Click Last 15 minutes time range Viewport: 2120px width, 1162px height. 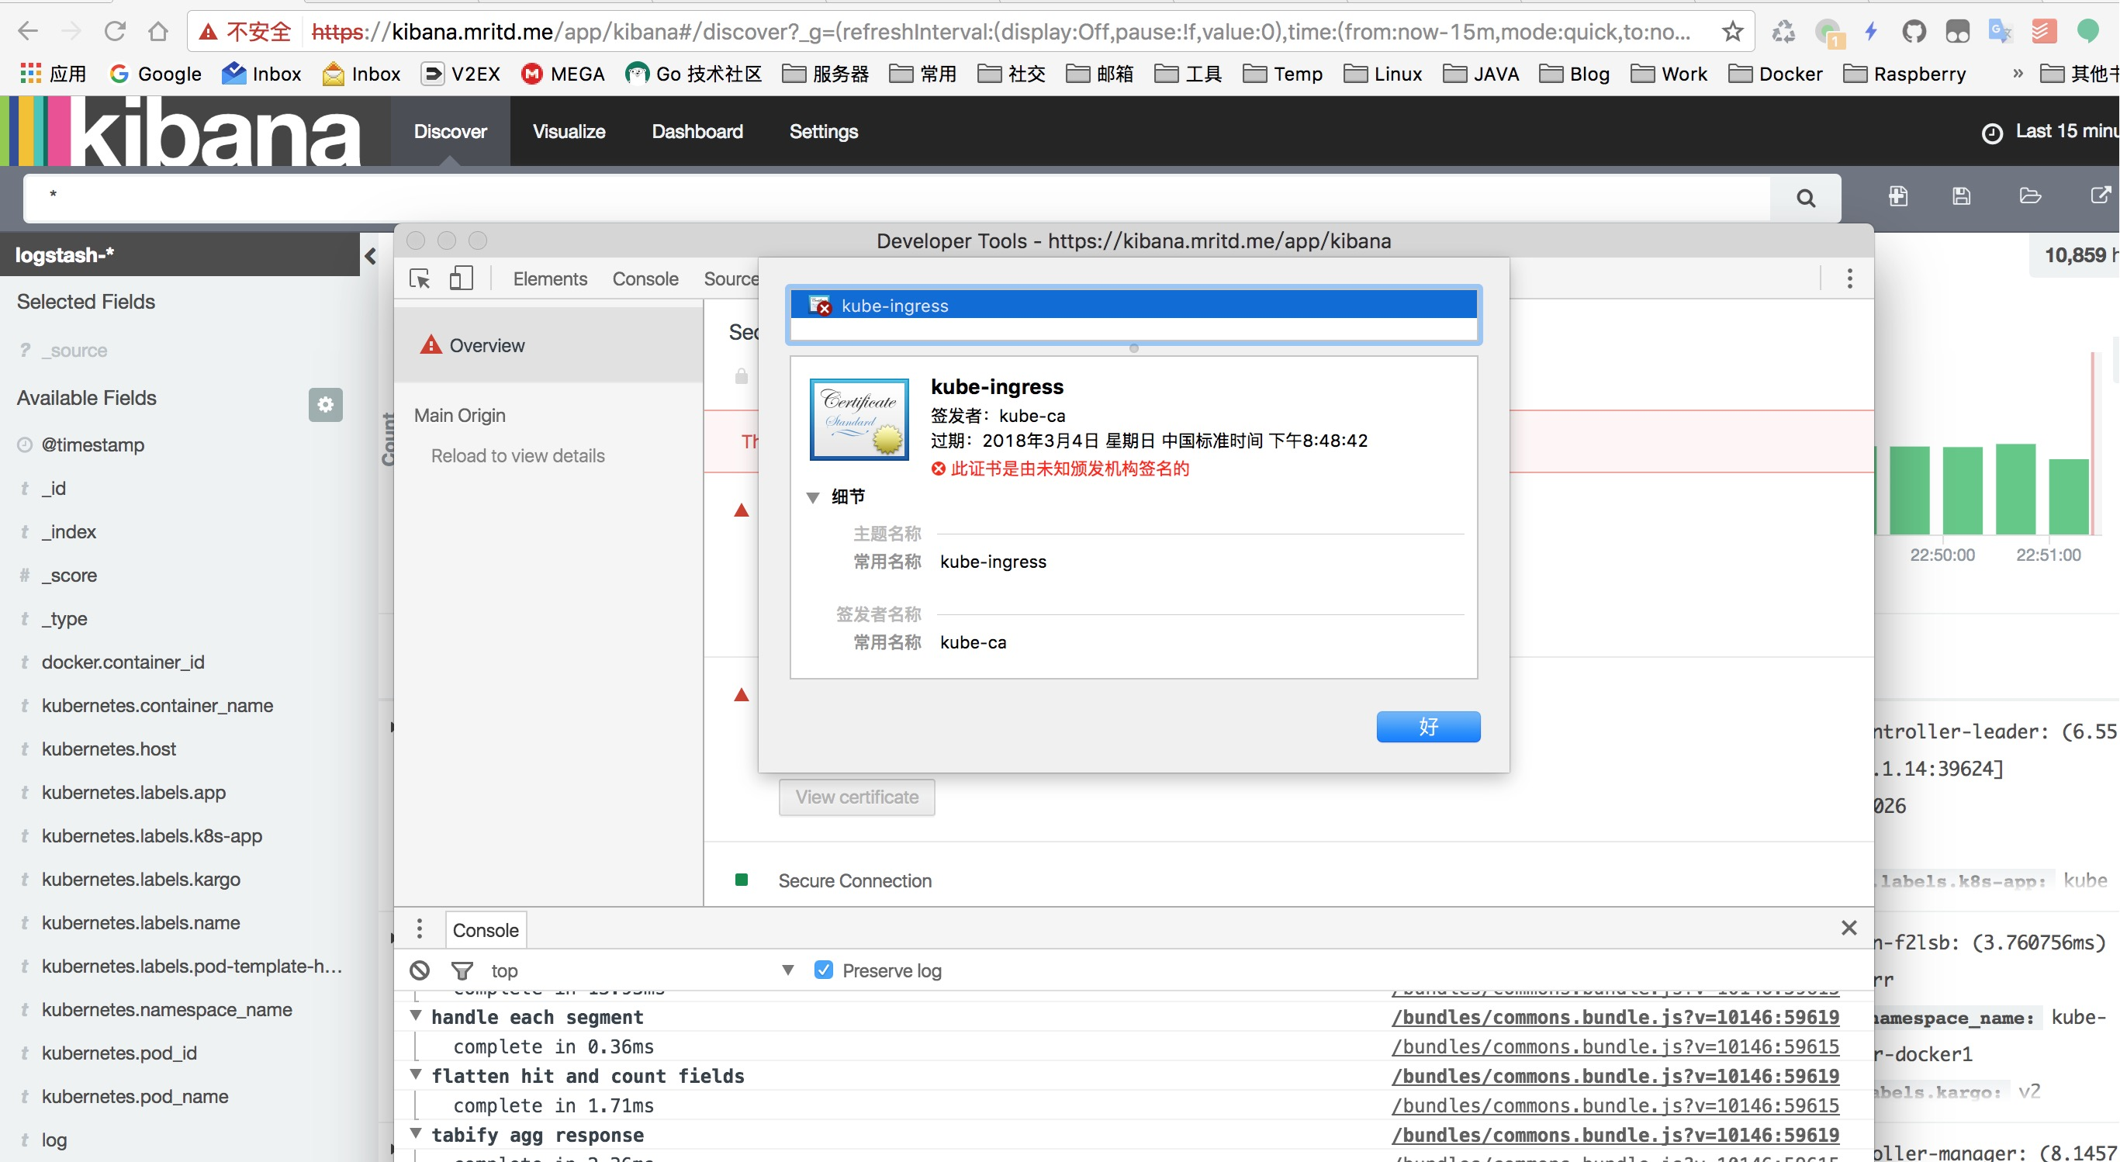pos(2066,132)
